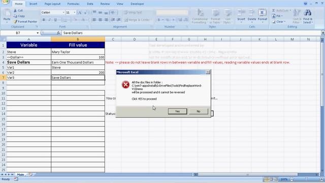Open the Review ribbon tab
This screenshot has height=183, width=325.
(105, 4)
